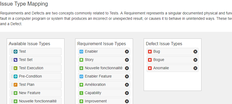Click the purple Test Set icon
The height and width of the screenshot is (104, 232).
click(x=16, y=60)
